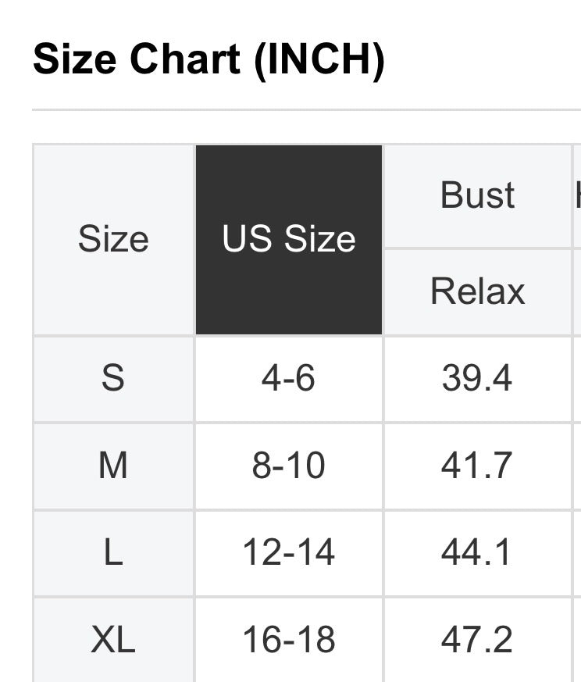Click the 47.2 bust measurement
Viewport: 581px width, 682px height.
coord(477,641)
